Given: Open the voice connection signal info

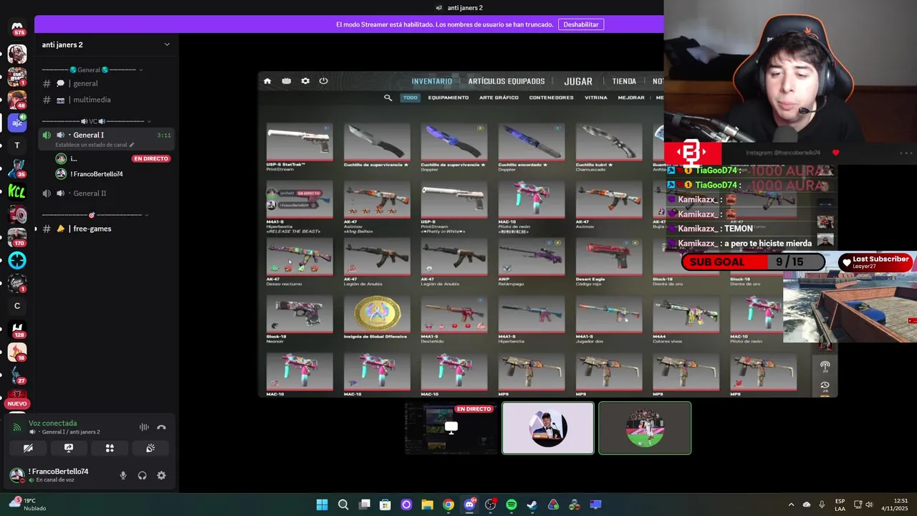Looking at the screenshot, I should 18,427.
